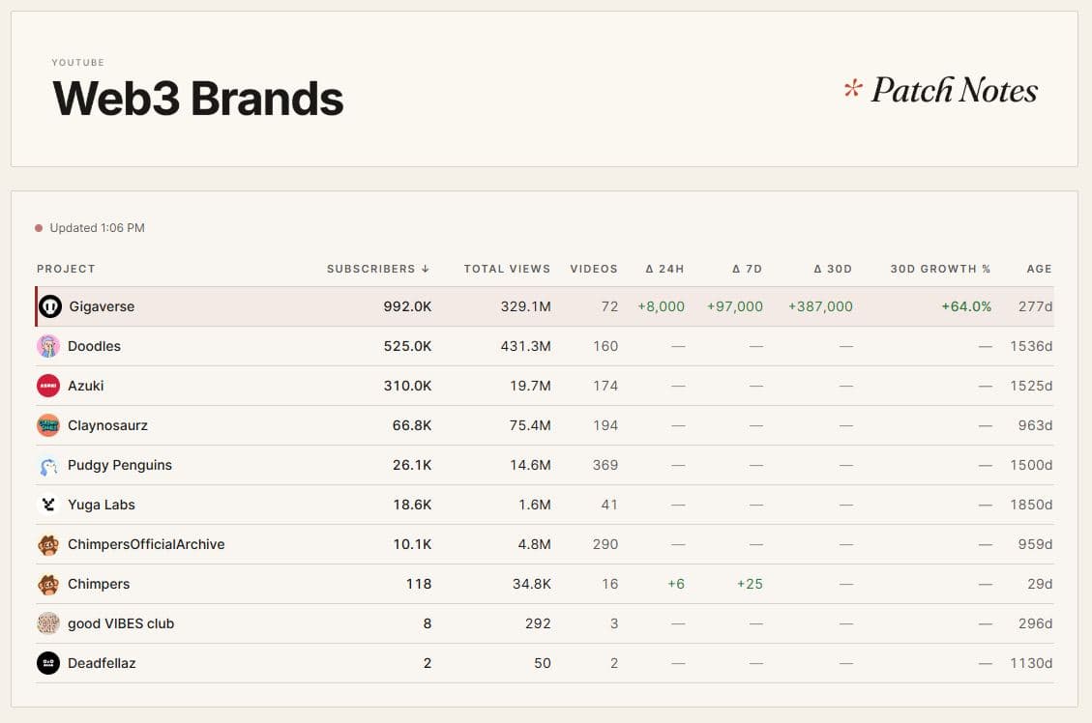Open the Doodles project name
The width and height of the screenshot is (1092, 723).
point(94,346)
